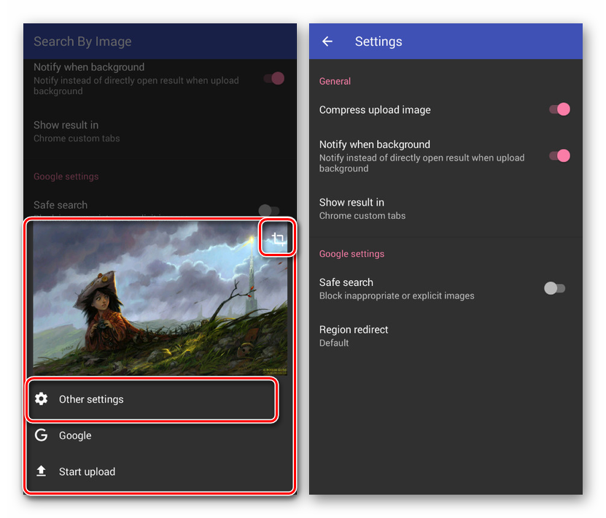Enable the Safe search switch in Settings
This screenshot has width=606, height=518.
555,288
